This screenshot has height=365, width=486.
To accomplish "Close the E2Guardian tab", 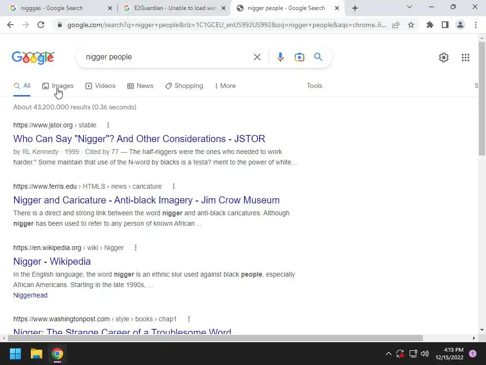I will [x=224, y=8].
